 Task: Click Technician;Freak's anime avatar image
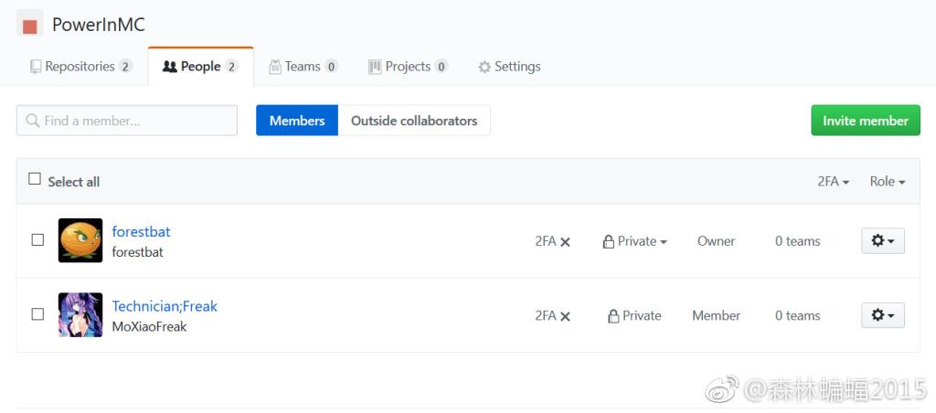tap(80, 315)
